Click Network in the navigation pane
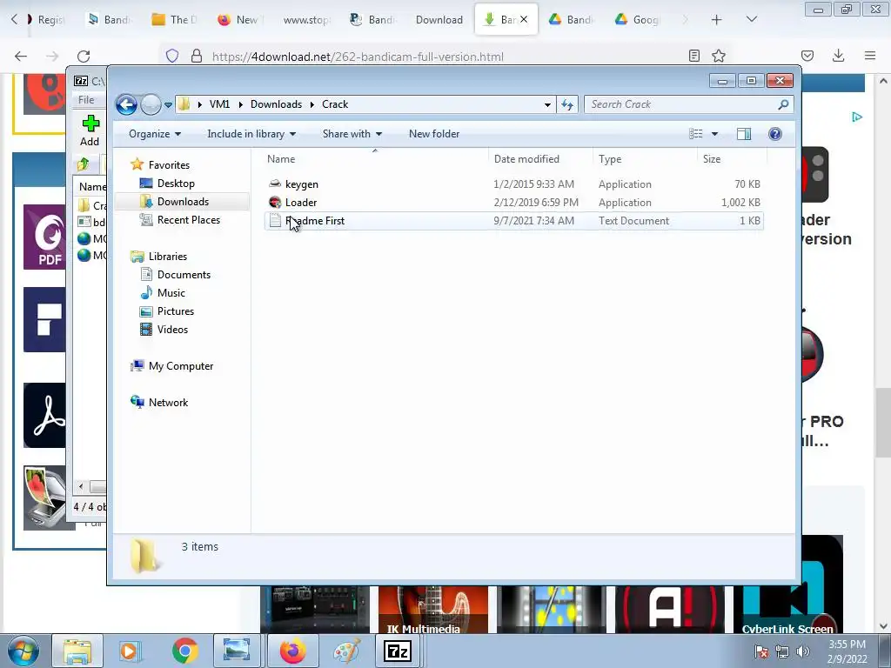This screenshot has height=668, width=891. [168, 403]
